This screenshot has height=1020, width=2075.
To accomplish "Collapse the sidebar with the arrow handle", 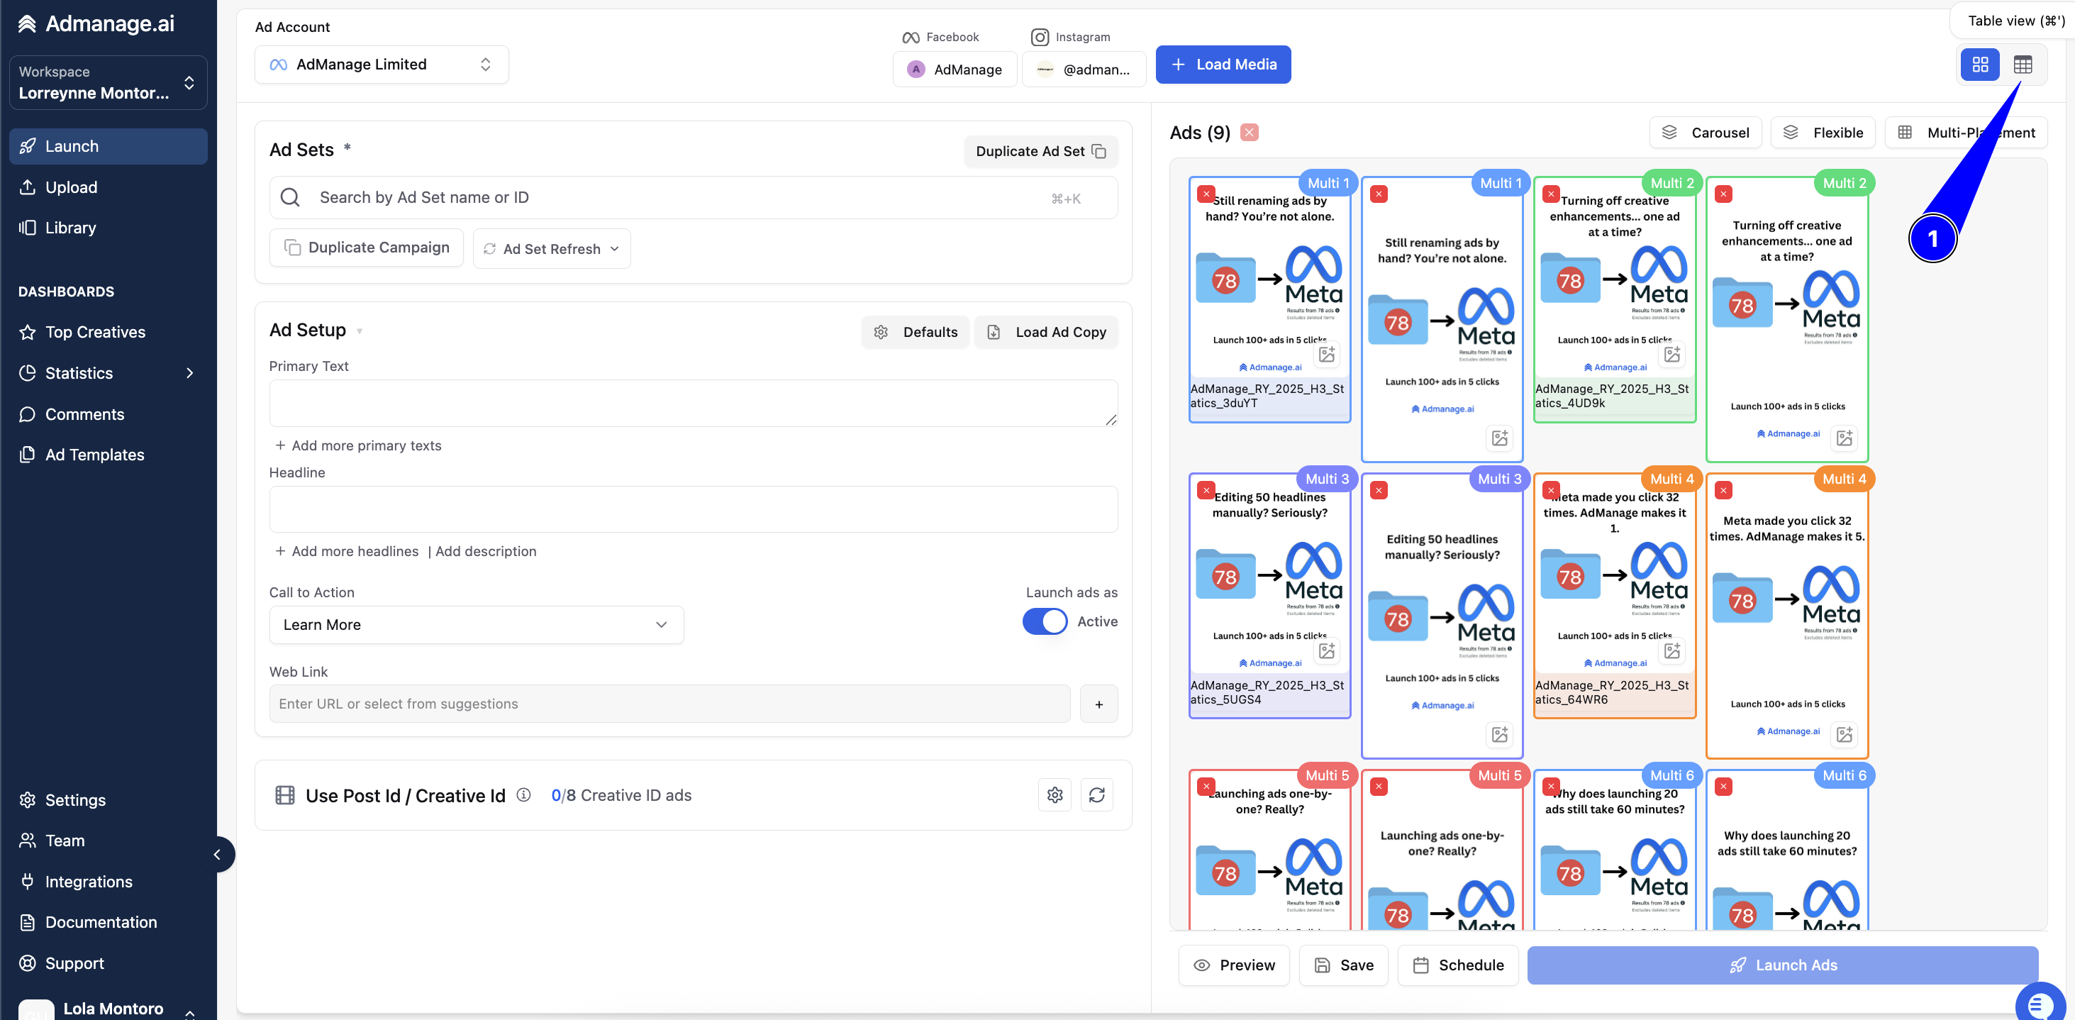I will click(217, 854).
